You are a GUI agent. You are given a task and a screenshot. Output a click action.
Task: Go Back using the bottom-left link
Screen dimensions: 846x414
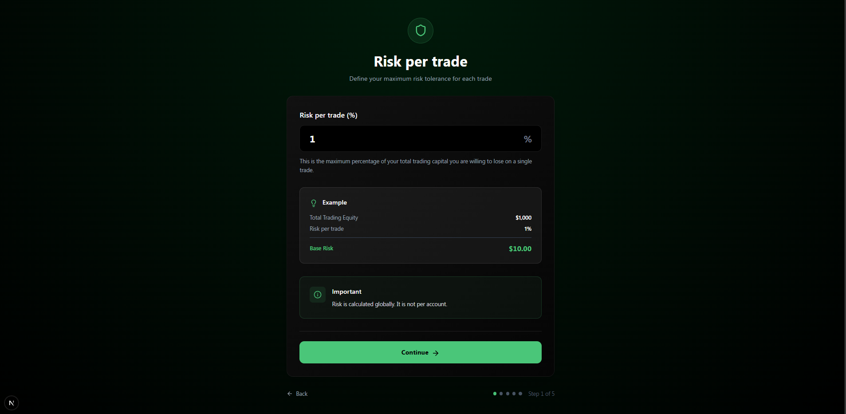point(297,394)
